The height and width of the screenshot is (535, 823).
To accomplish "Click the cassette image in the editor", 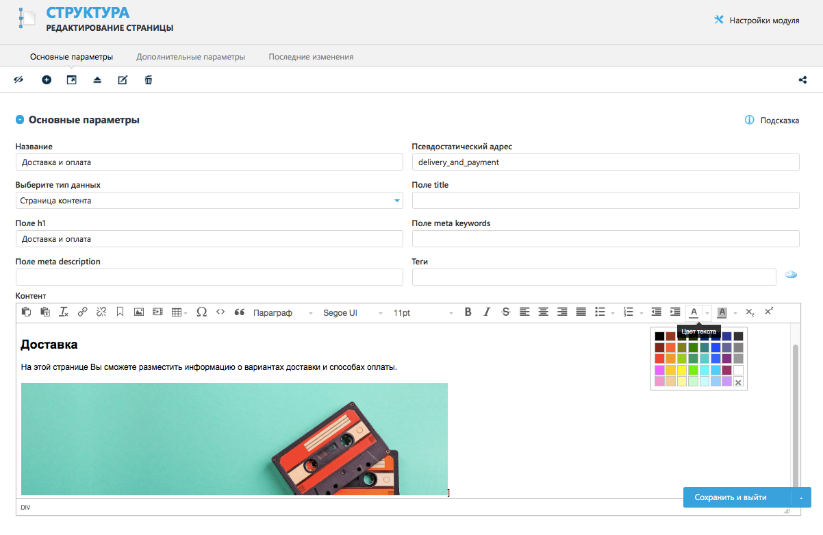I will (x=234, y=439).
